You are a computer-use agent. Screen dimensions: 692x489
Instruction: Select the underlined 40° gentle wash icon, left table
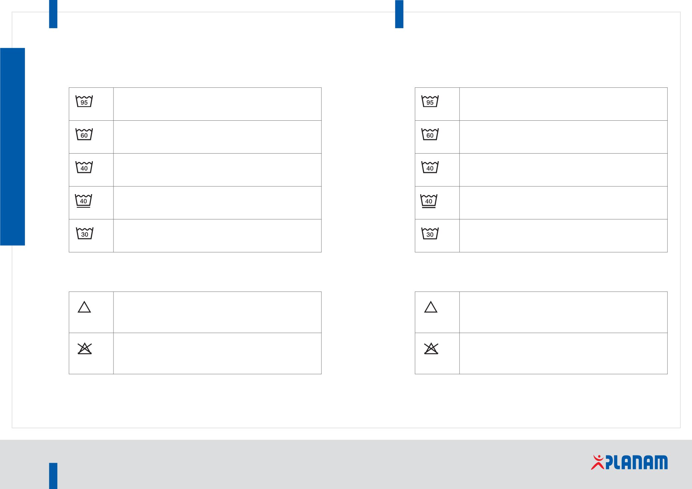click(84, 201)
